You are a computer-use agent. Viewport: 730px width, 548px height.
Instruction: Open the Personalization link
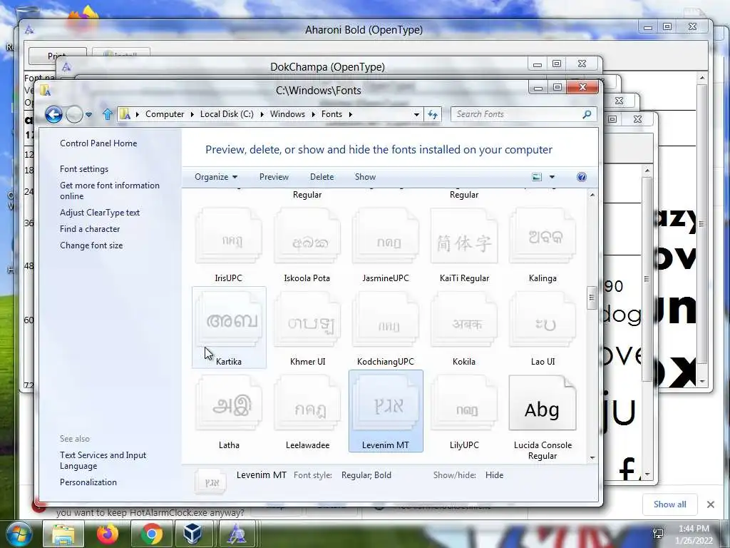point(88,482)
